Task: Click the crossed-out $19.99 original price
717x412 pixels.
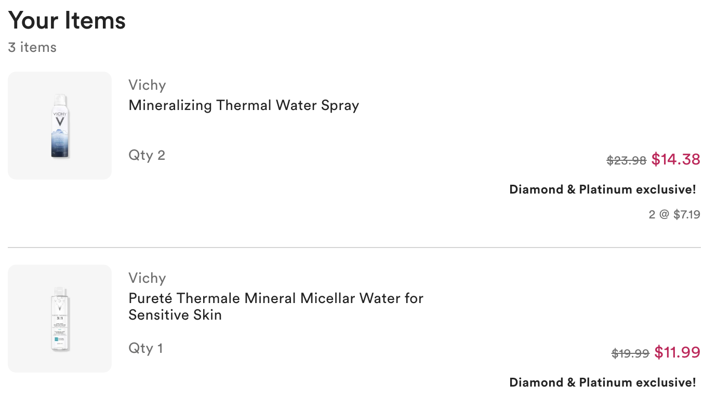Action: click(630, 354)
